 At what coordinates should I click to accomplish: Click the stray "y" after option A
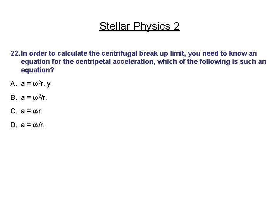[x=48, y=84]
